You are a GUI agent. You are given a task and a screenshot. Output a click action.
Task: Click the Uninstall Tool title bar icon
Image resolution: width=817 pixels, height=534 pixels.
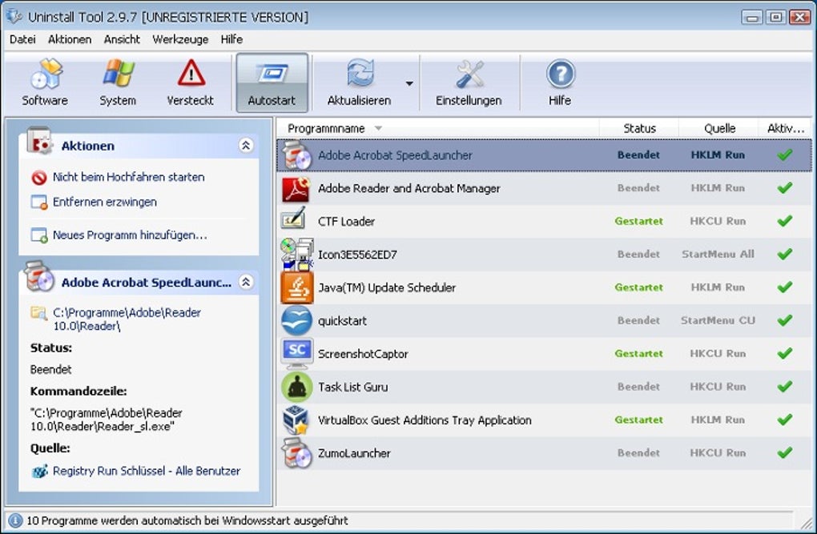tap(14, 17)
